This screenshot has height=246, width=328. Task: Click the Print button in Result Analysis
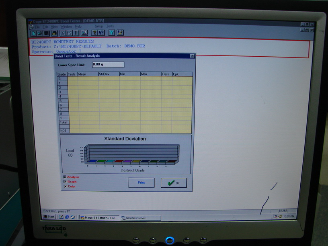click(x=141, y=182)
